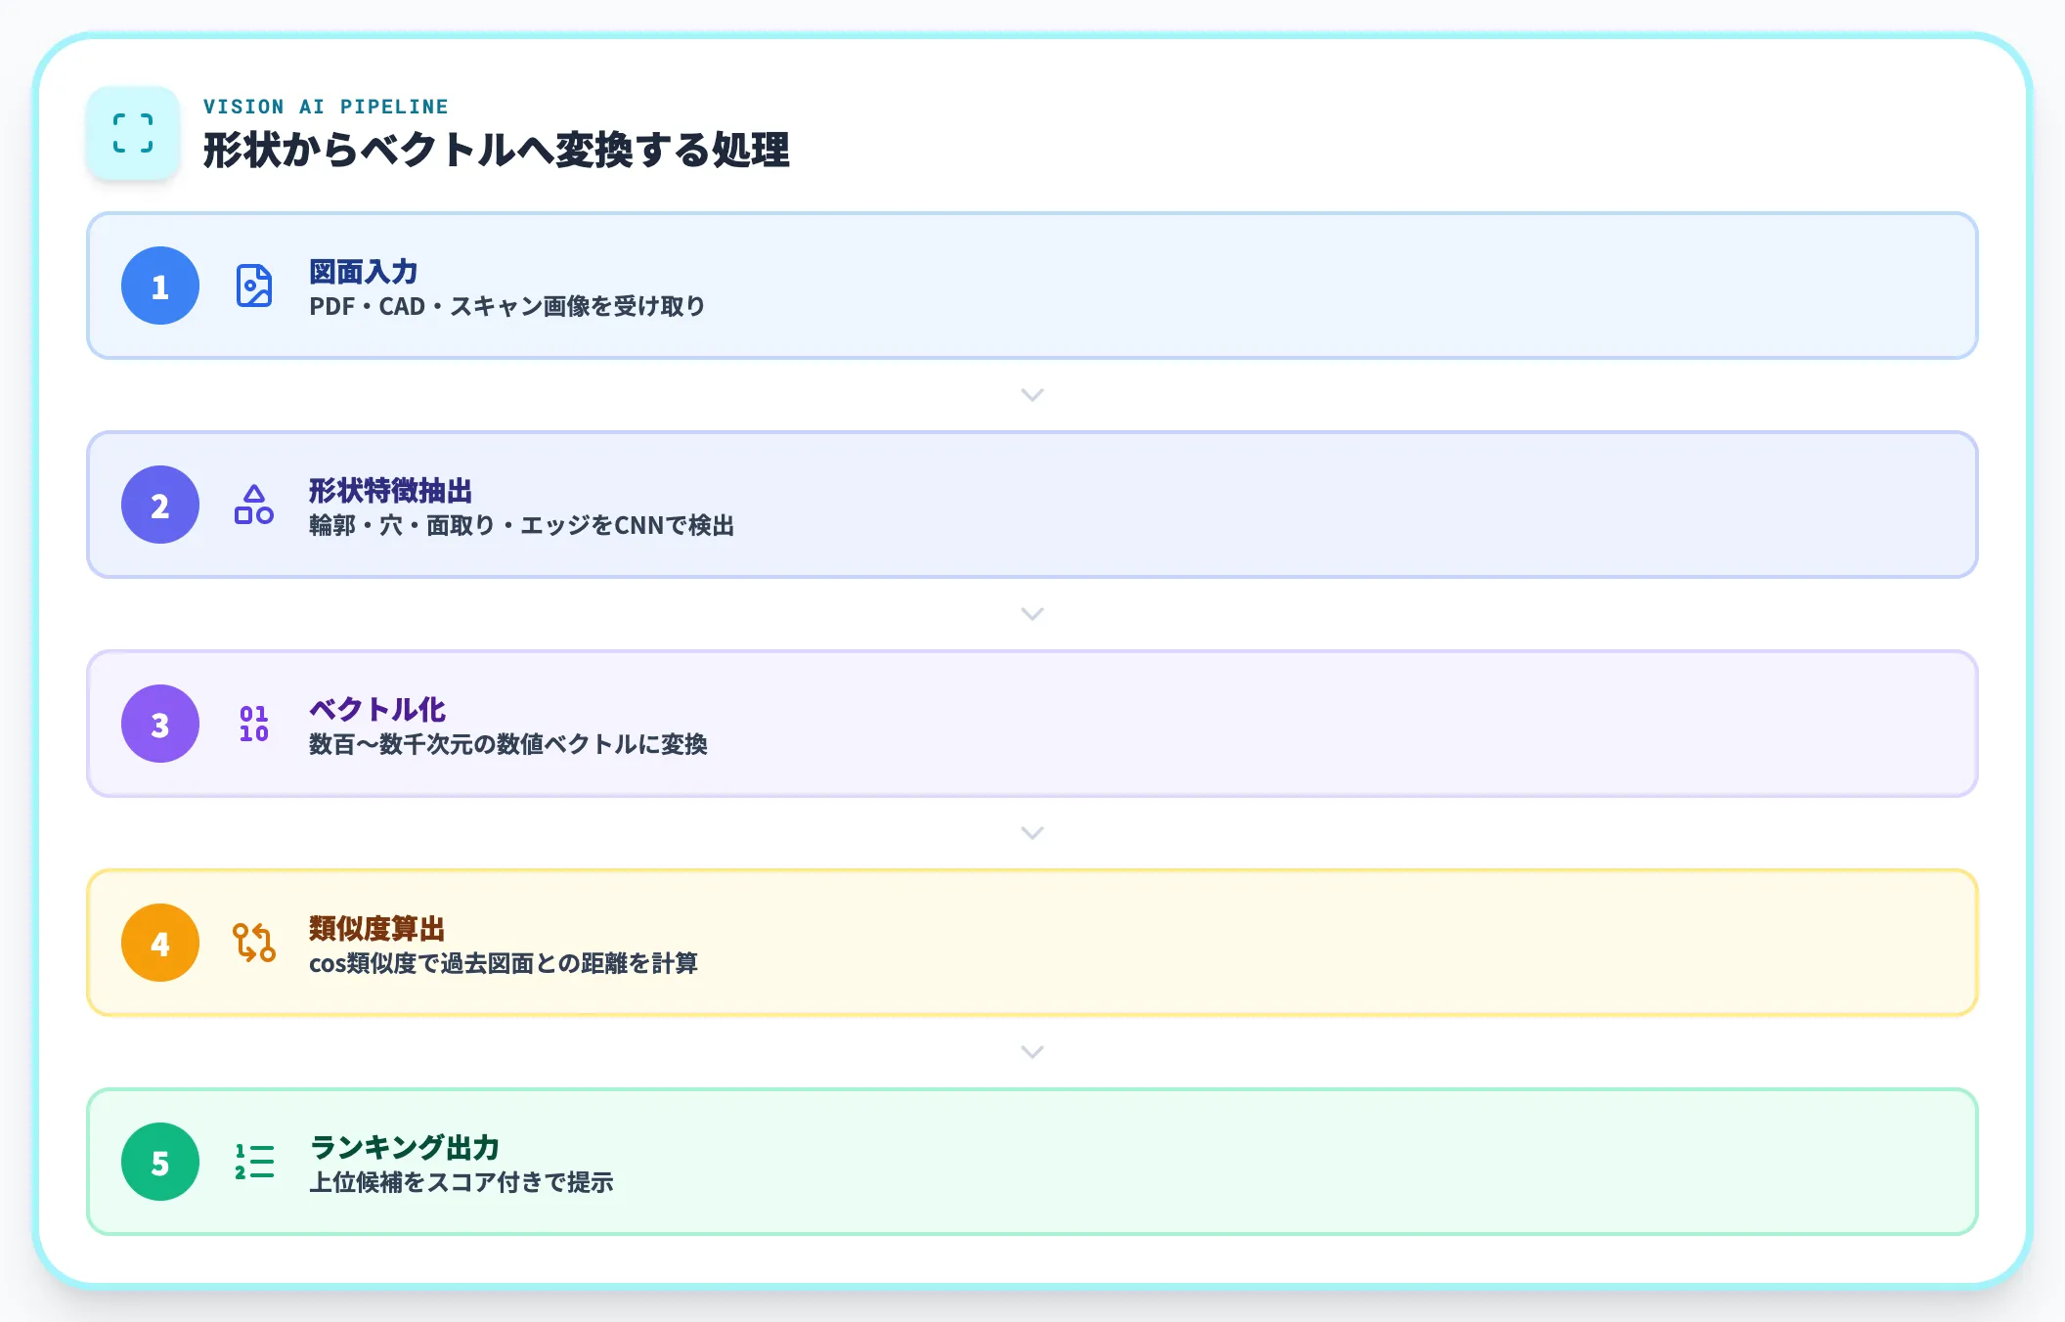Screen dimensions: 2065x1322
Task: Click the binary 01/10 icon in ベクトル化
Action: coord(253,724)
